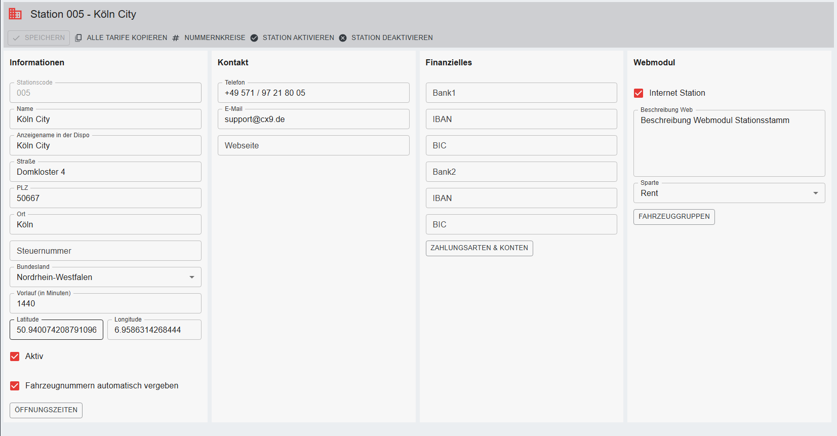The image size is (837, 436).
Task: Expand the Sparte dropdown arrow
Action: coord(815,193)
